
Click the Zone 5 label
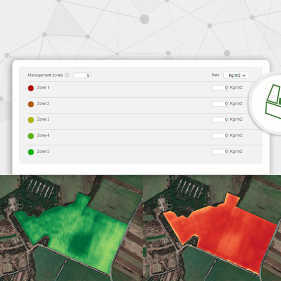point(43,151)
